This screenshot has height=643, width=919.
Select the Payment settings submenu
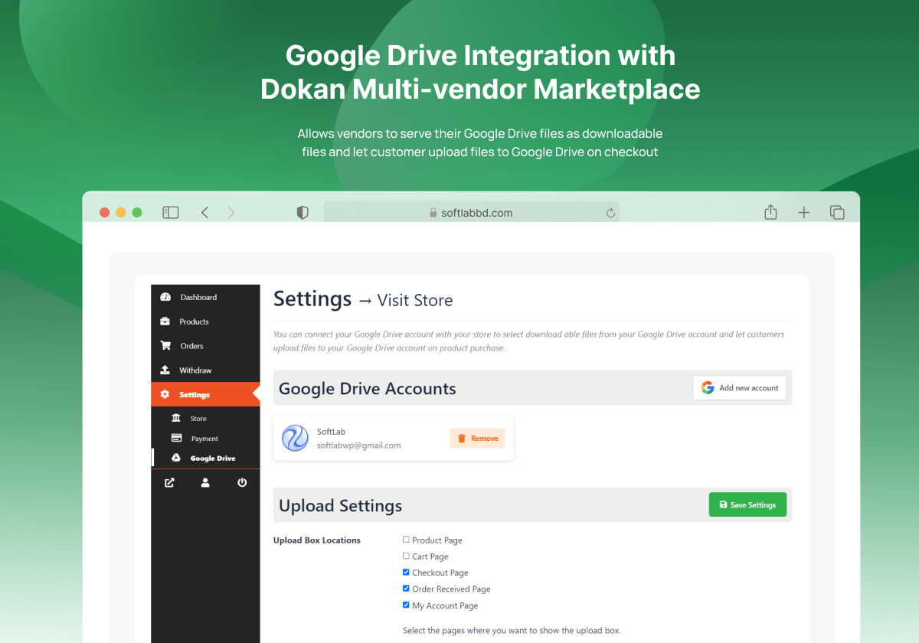click(x=205, y=439)
